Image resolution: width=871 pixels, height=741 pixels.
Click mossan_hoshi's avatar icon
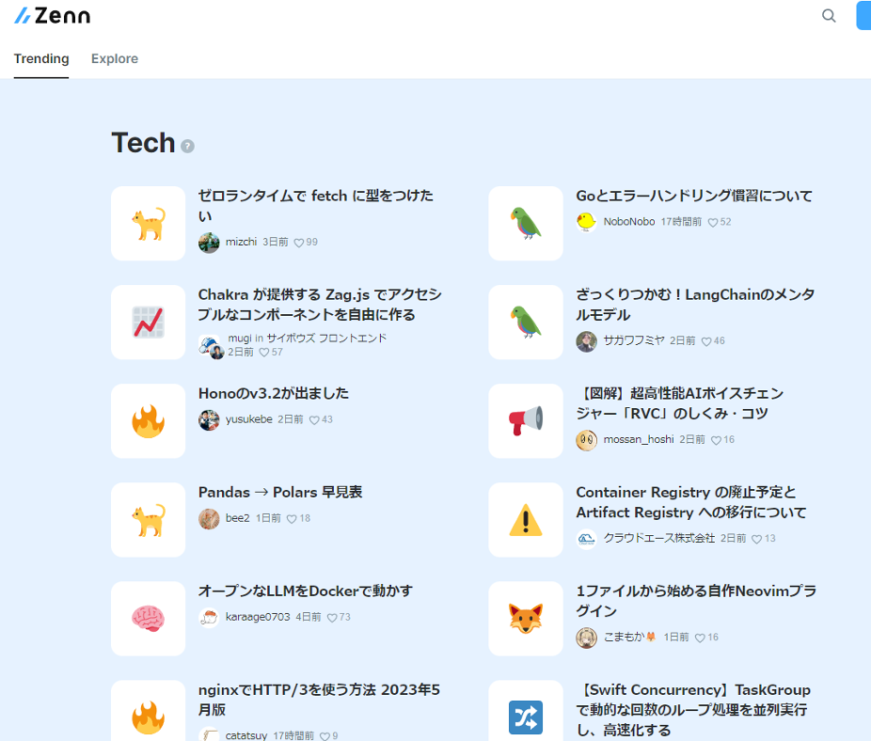coord(587,440)
